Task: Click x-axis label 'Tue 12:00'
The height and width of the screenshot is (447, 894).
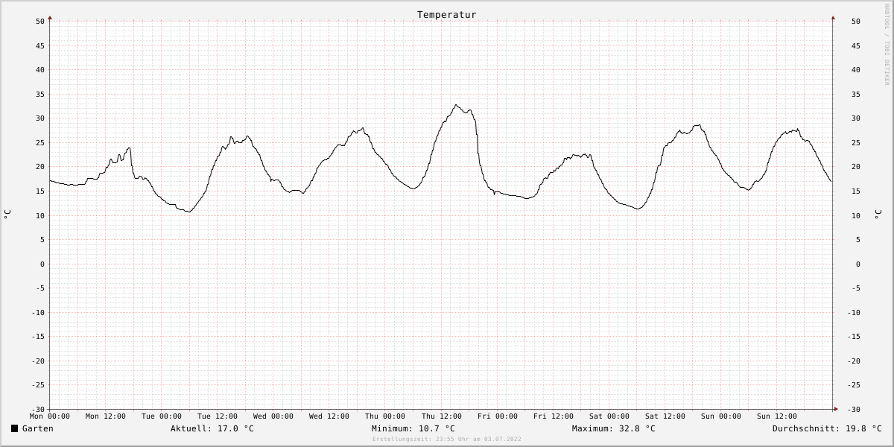Action: pos(218,416)
